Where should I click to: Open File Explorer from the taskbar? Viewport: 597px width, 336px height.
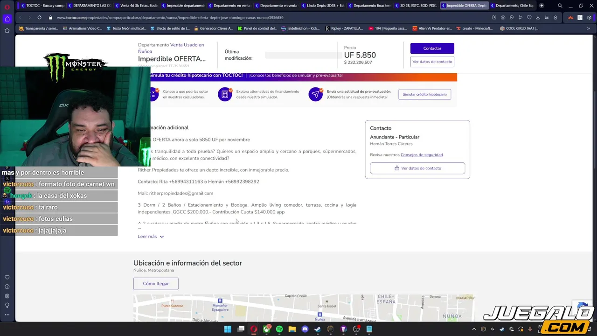click(292, 329)
